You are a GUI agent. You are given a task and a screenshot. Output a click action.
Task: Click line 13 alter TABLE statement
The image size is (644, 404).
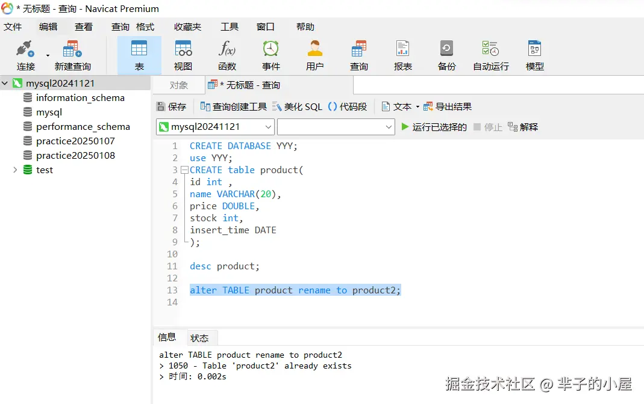[295, 290]
